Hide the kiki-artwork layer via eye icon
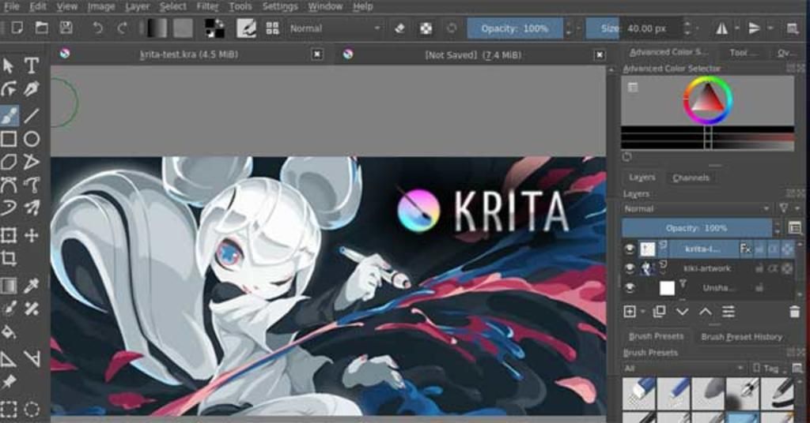 tap(630, 268)
